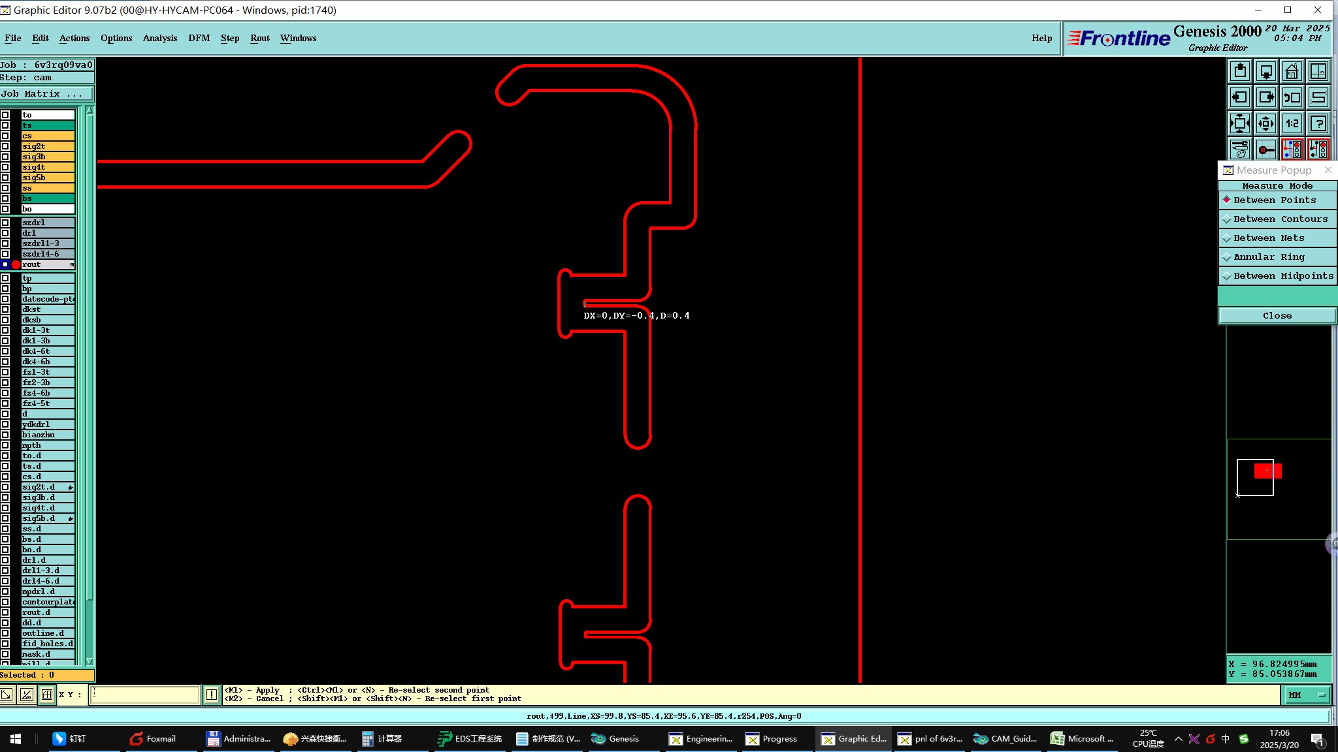This screenshot has width=1338, height=752.
Task: Open the DFM menu
Action: point(199,38)
